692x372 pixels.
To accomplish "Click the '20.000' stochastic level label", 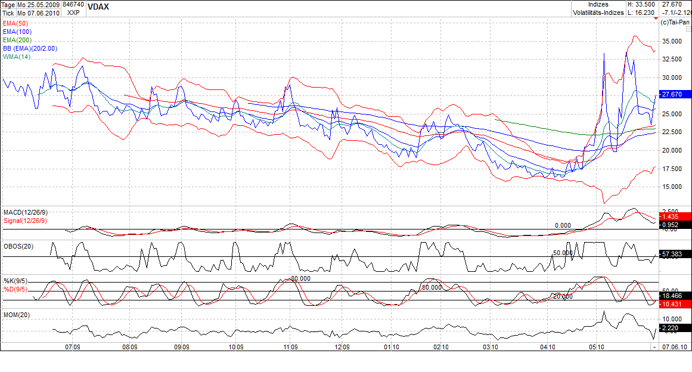I will pos(563,296).
